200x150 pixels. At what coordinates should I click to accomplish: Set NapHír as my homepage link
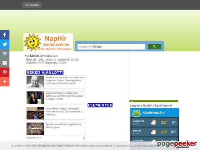coord(151,105)
